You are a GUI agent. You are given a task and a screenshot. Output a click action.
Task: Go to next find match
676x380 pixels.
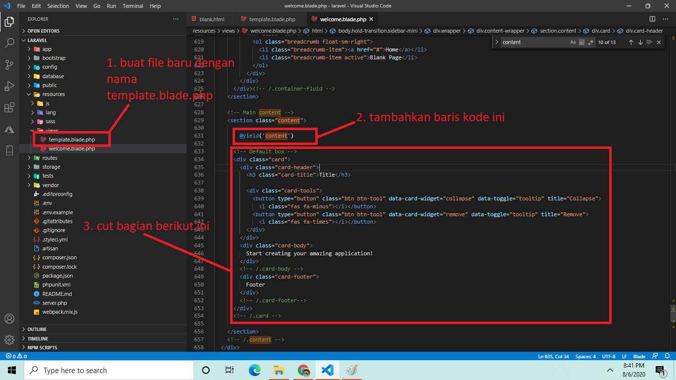point(640,42)
